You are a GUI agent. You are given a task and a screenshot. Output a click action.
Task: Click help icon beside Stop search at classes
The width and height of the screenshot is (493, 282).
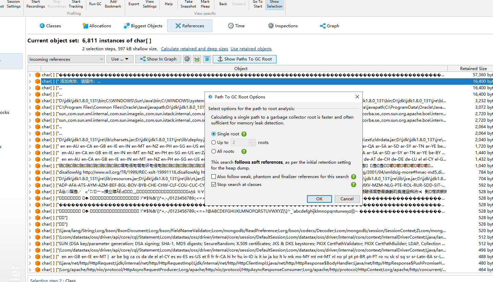click(354, 185)
